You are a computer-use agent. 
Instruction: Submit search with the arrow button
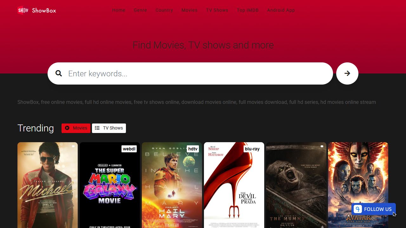pyautogui.click(x=347, y=73)
